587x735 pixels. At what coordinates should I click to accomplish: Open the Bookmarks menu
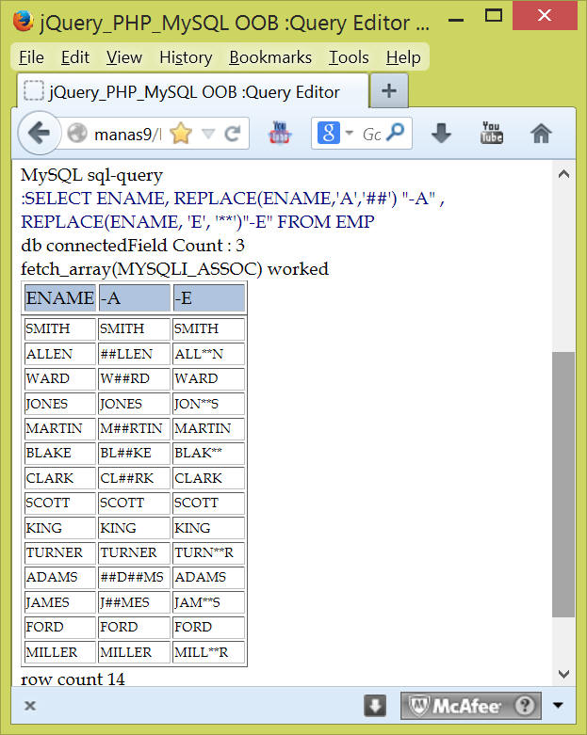(269, 57)
